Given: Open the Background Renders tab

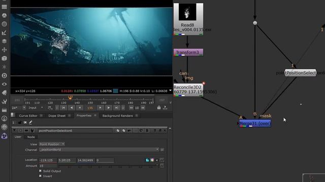Looking at the screenshot, I should click(117, 116).
